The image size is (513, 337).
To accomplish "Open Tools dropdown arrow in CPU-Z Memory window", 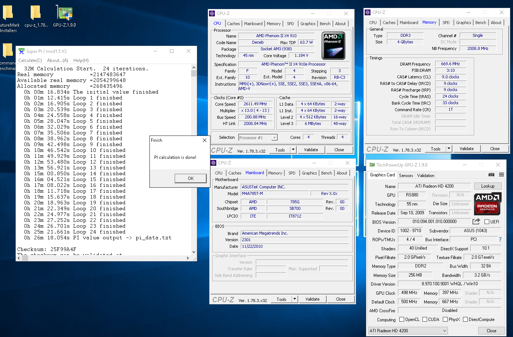I will pyautogui.click(x=449, y=149).
